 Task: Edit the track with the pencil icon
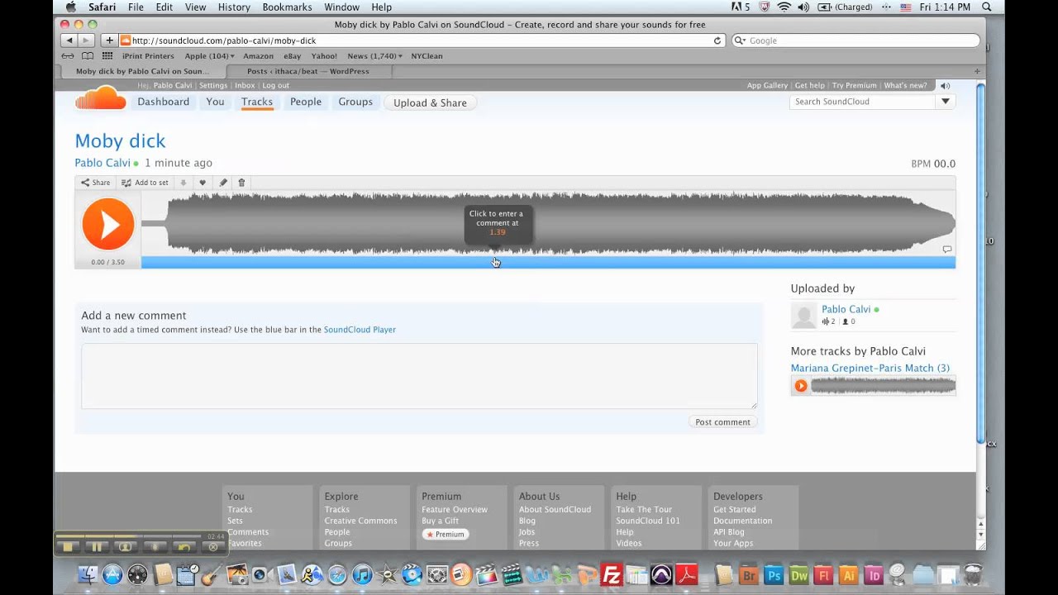click(x=222, y=183)
